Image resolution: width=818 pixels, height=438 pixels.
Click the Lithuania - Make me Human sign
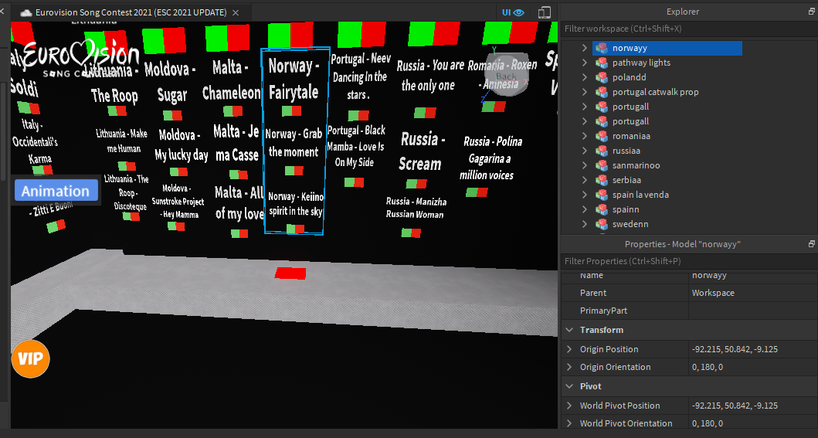click(x=122, y=141)
